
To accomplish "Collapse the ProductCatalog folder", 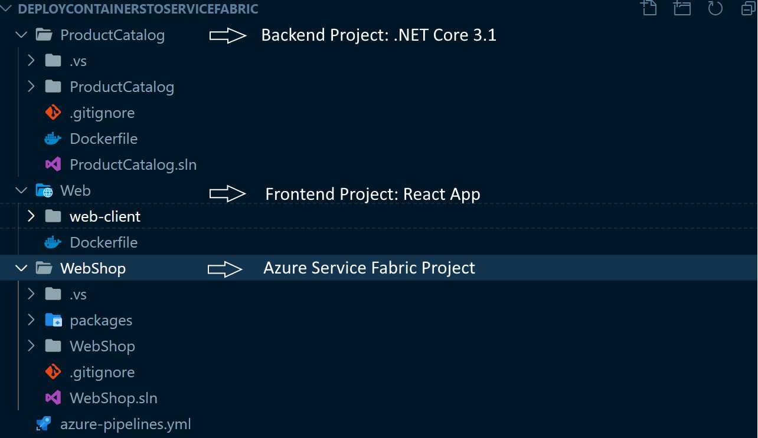I will point(21,34).
